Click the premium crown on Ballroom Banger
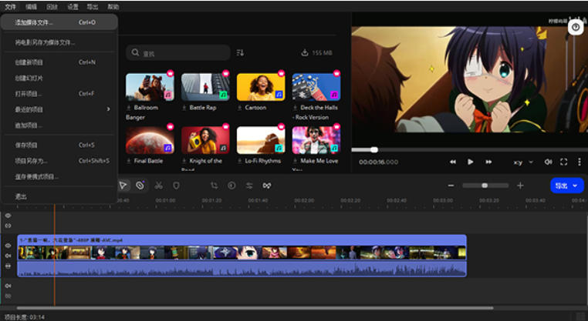This screenshot has width=588, height=321. coord(171,73)
